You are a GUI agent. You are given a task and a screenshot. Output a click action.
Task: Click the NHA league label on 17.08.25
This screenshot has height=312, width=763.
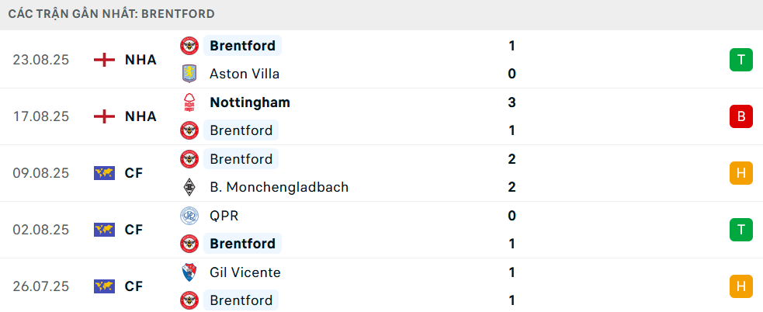click(x=140, y=116)
